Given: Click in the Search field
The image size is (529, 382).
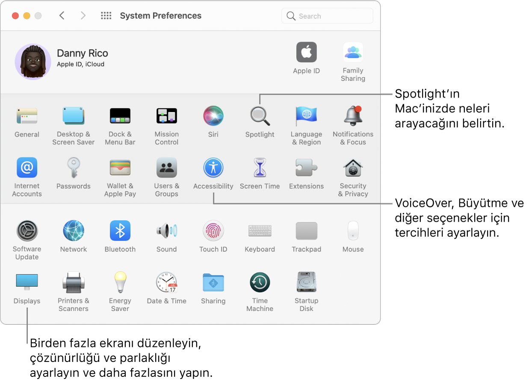Looking at the screenshot, I should 327,16.
